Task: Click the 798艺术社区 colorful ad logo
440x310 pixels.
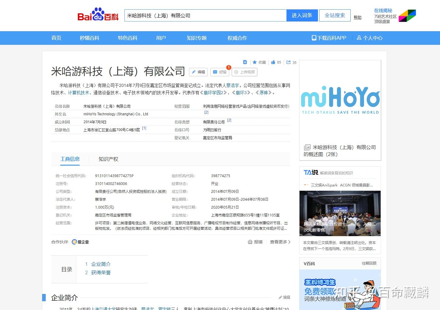Action: click(x=407, y=16)
